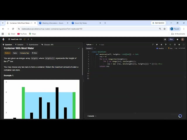
Task: Click the Pro badge button
Action: pyautogui.click(x=171, y=39)
